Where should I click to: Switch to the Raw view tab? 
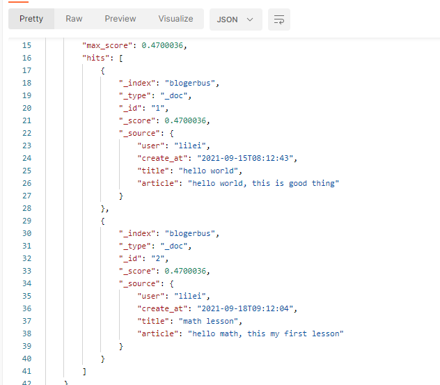tap(74, 19)
